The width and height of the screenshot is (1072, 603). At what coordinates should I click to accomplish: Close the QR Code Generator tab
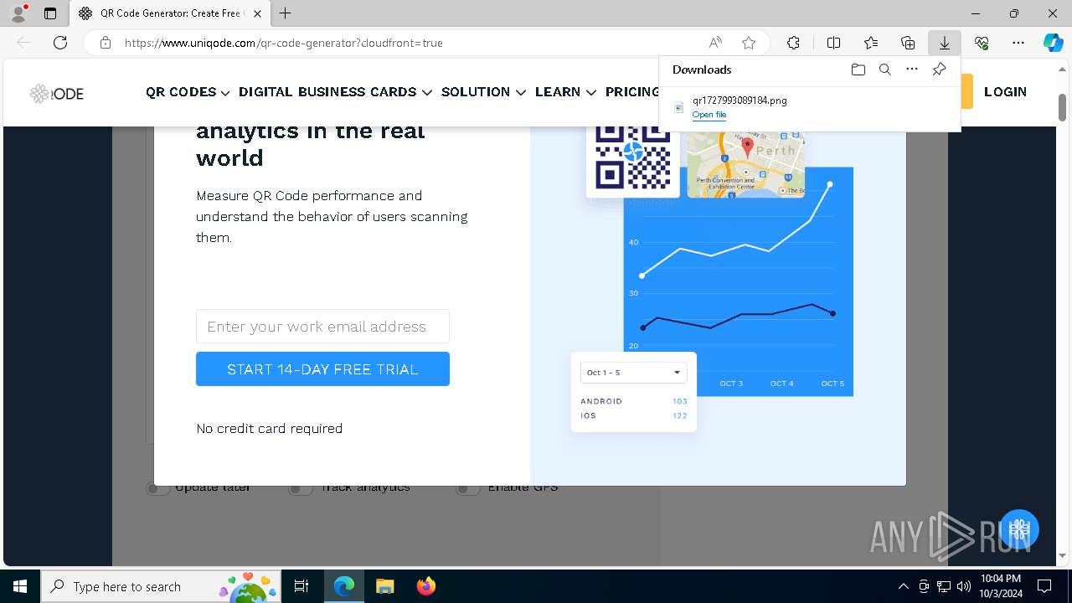[x=257, y=13]
